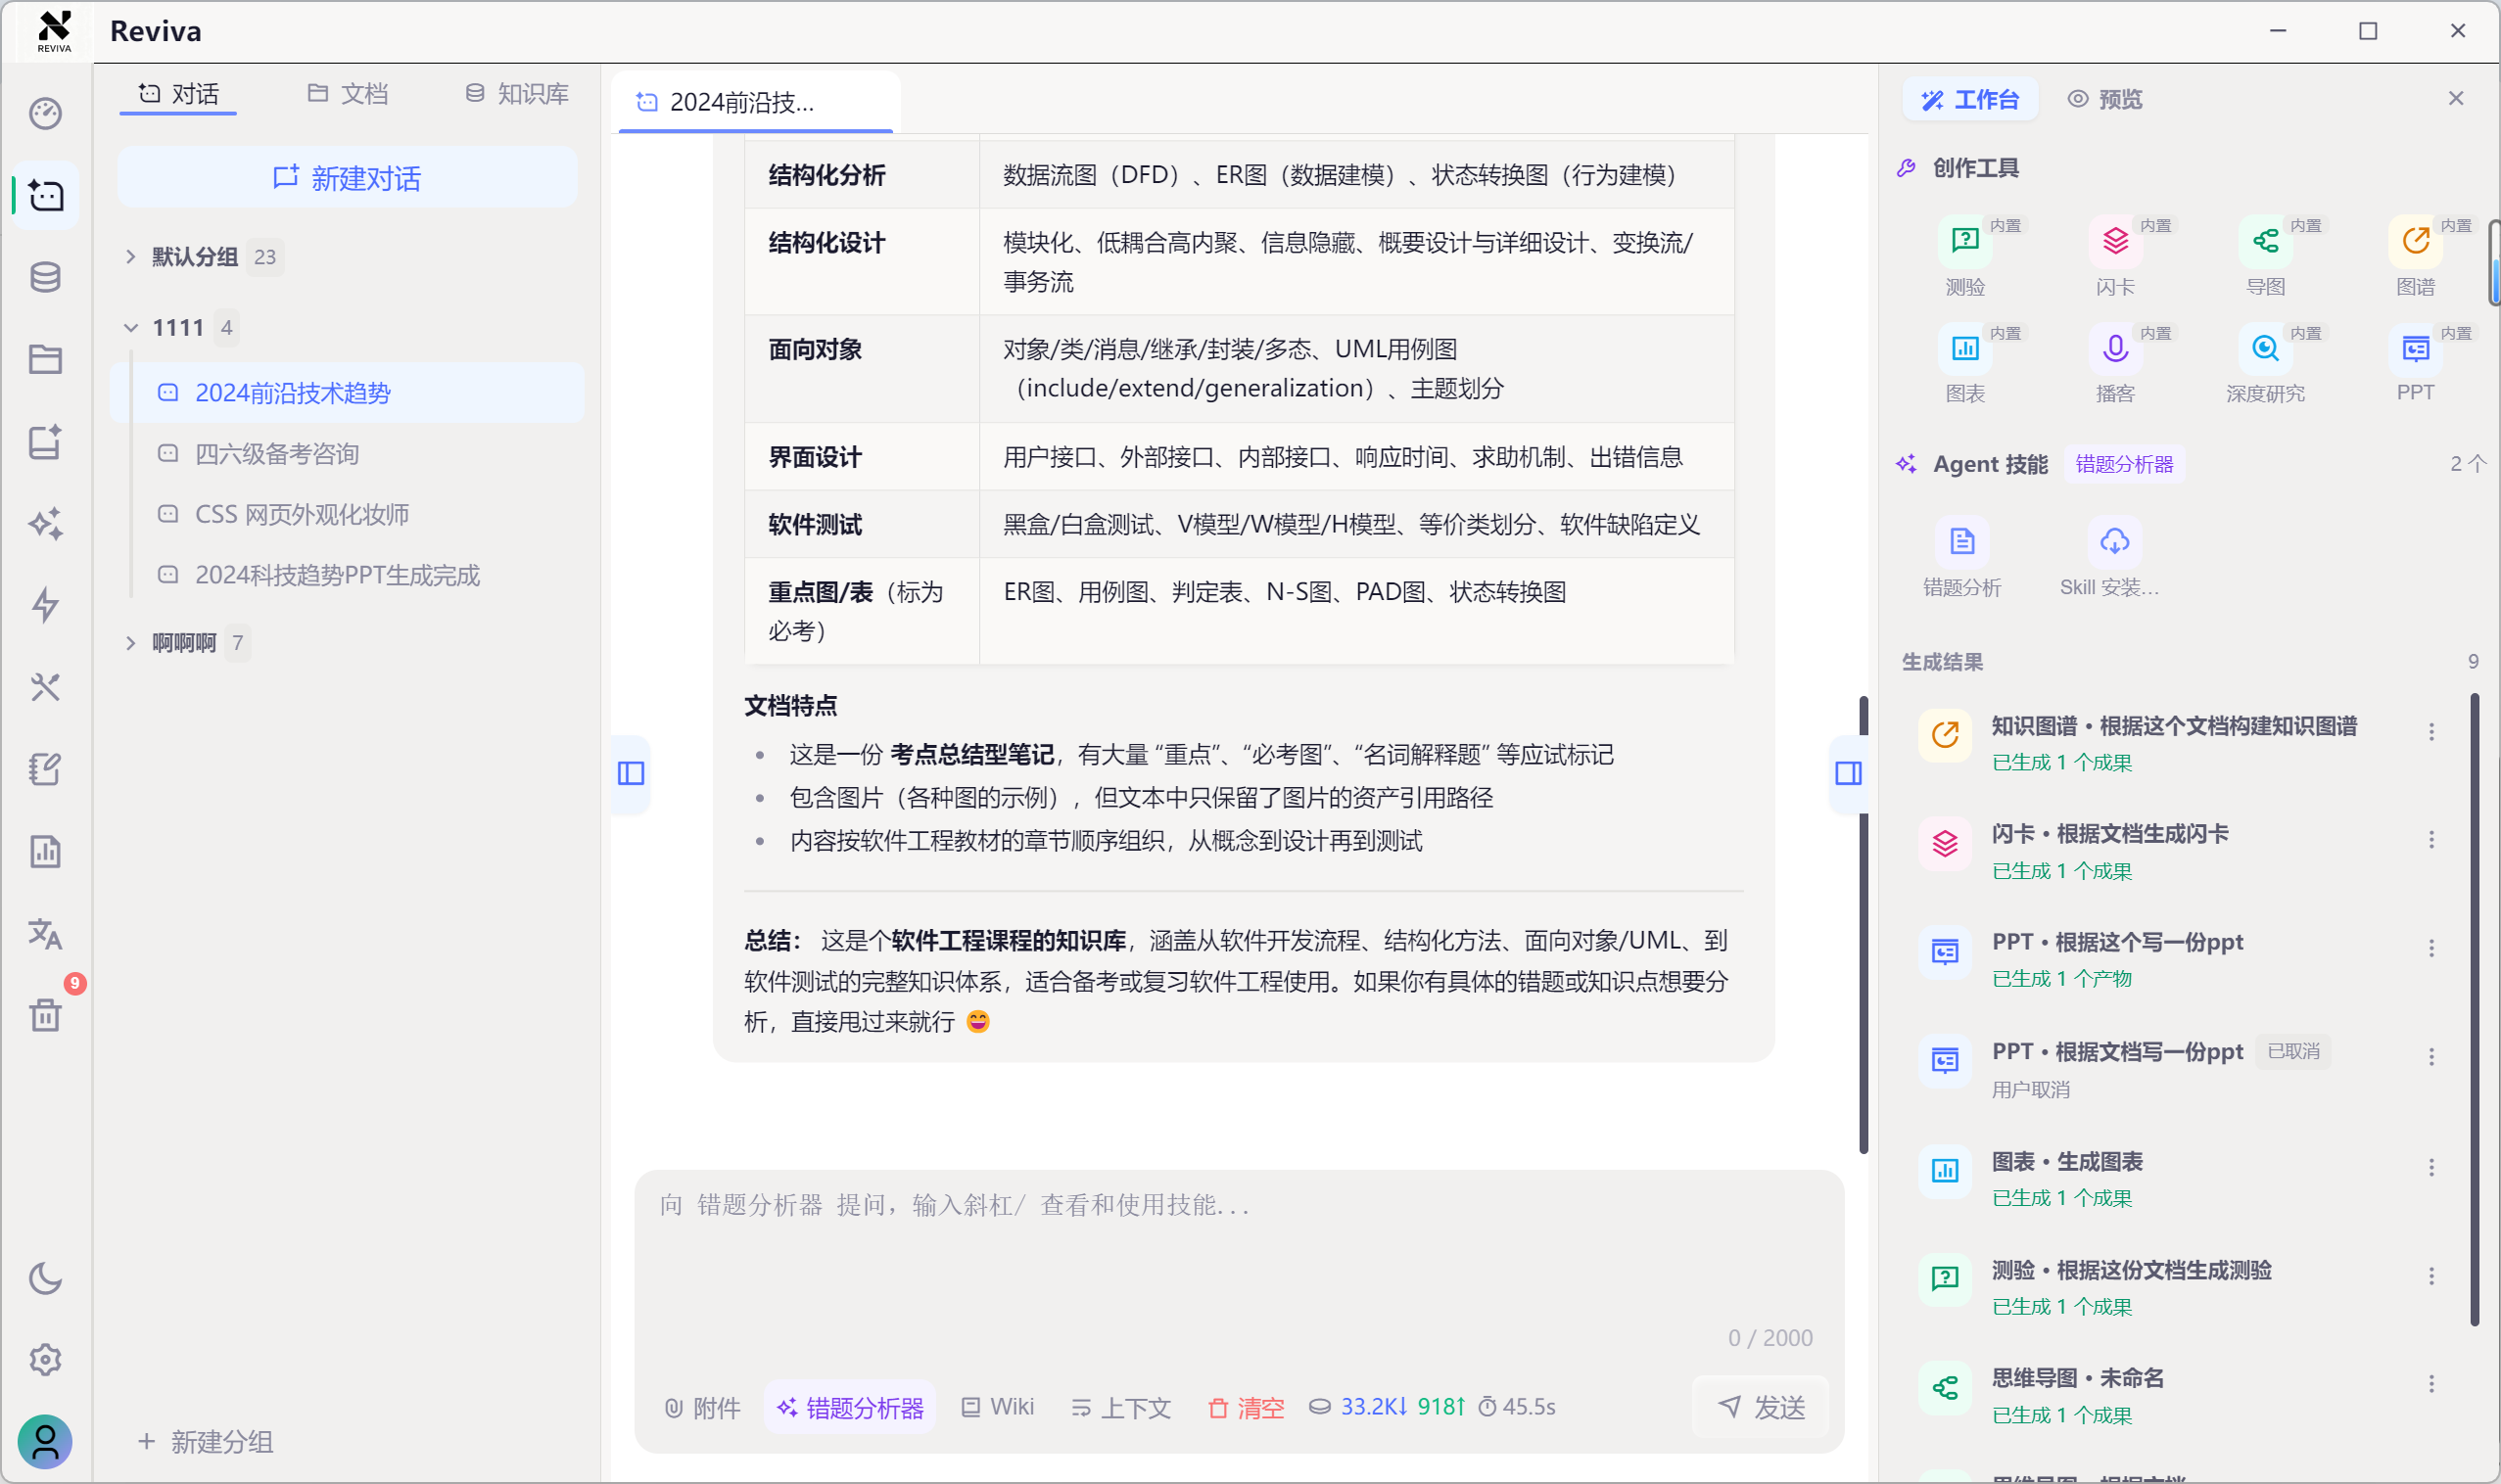Click the 错题分析器 tag beside Agent 技能
2501x1484 pixels.
[2124, 464]
